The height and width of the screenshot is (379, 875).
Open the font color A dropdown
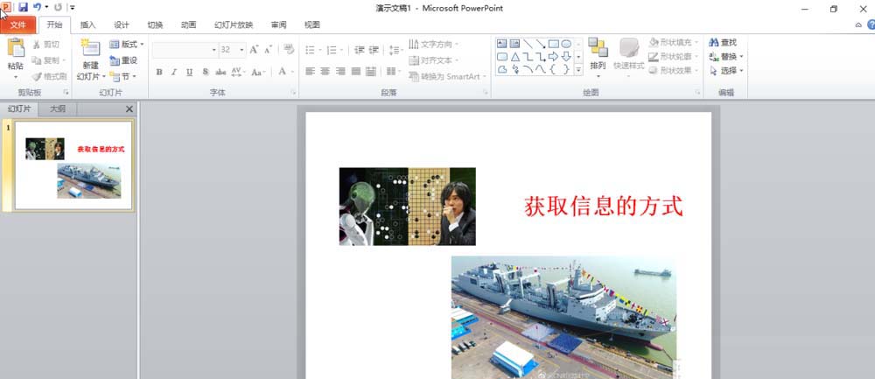pyautogui.click(x=285, y=72)
